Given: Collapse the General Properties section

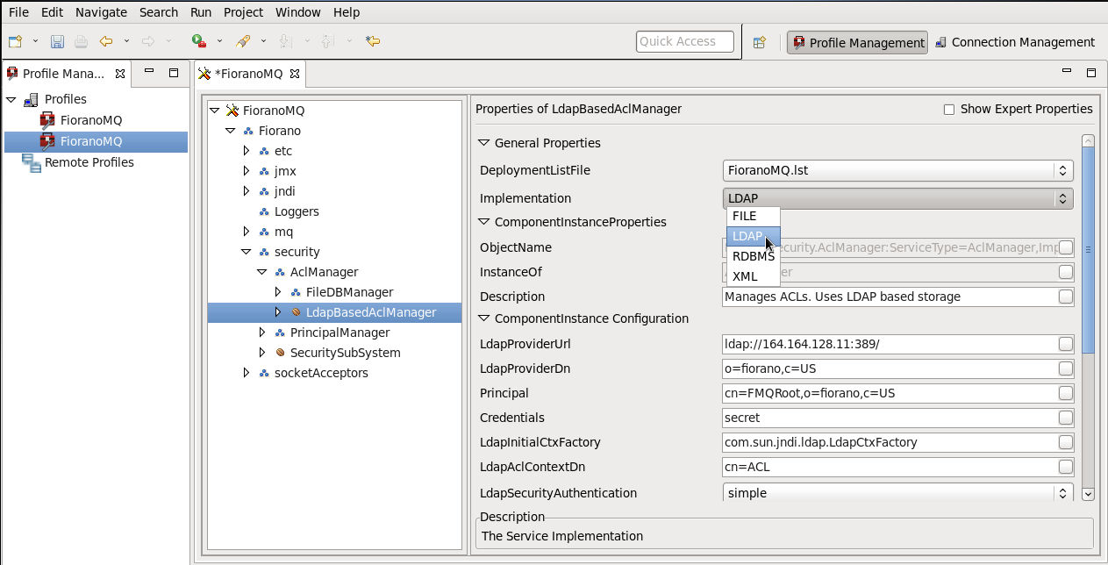Looking at the screenshot, I should point(483,143).
